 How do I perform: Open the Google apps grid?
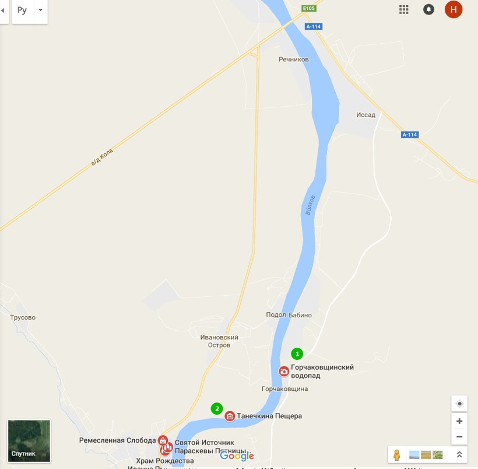point(403,9)
